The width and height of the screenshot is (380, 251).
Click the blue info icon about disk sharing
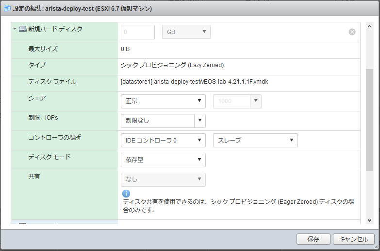pyautogui.click(x=126, y=194)
